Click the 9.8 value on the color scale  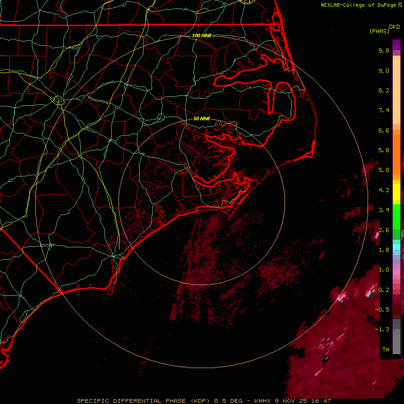(x=384, y=51)
